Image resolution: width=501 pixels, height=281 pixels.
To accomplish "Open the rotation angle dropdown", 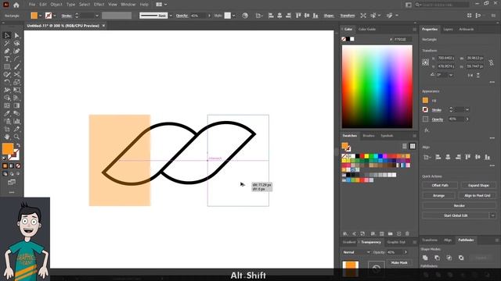I will (451, 75).
